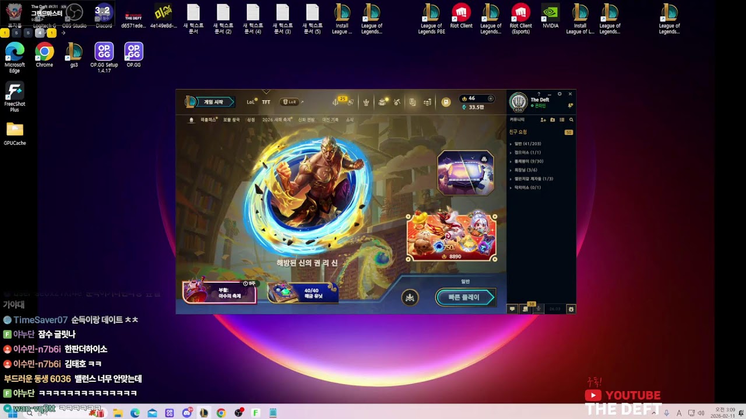Switch to the LoL game tab
The image size is (746, 419).
coord(251,102)
